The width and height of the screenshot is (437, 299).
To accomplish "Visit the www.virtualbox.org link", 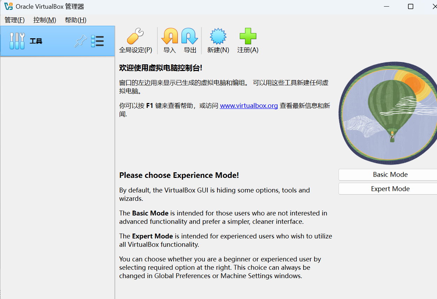I will (249, 105).
